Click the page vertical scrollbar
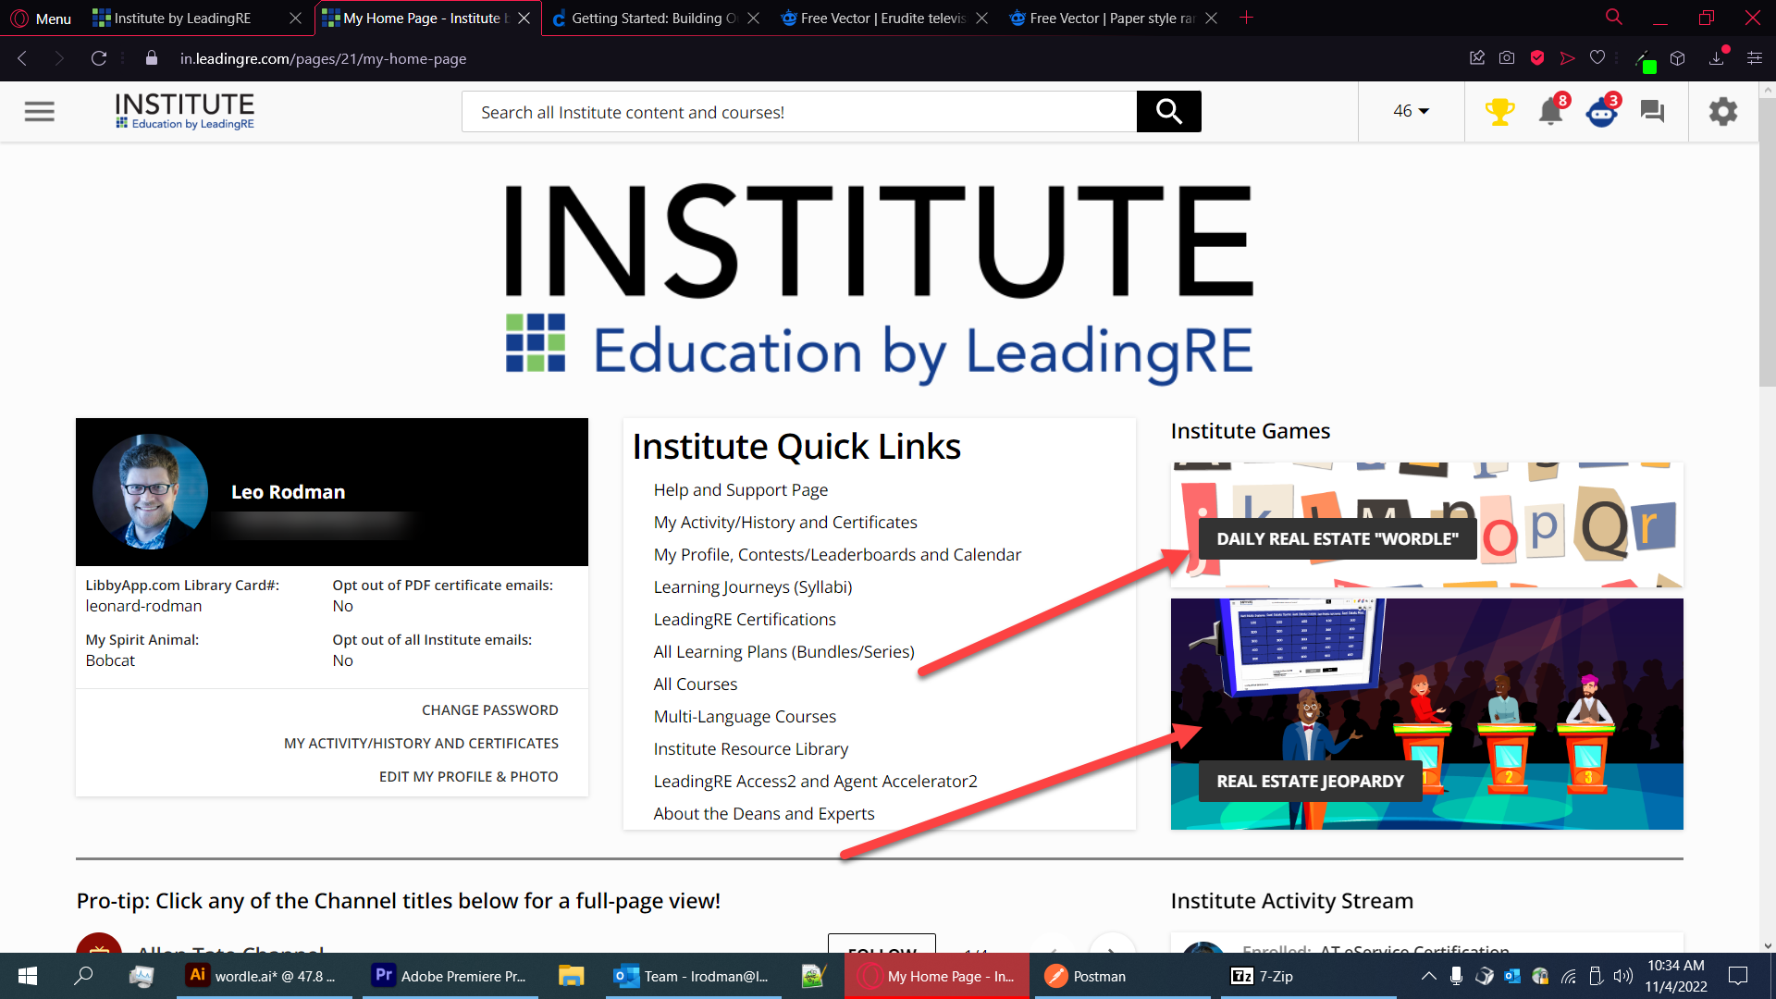Viewport: 1776px width, 999px height. point(1767,240)
